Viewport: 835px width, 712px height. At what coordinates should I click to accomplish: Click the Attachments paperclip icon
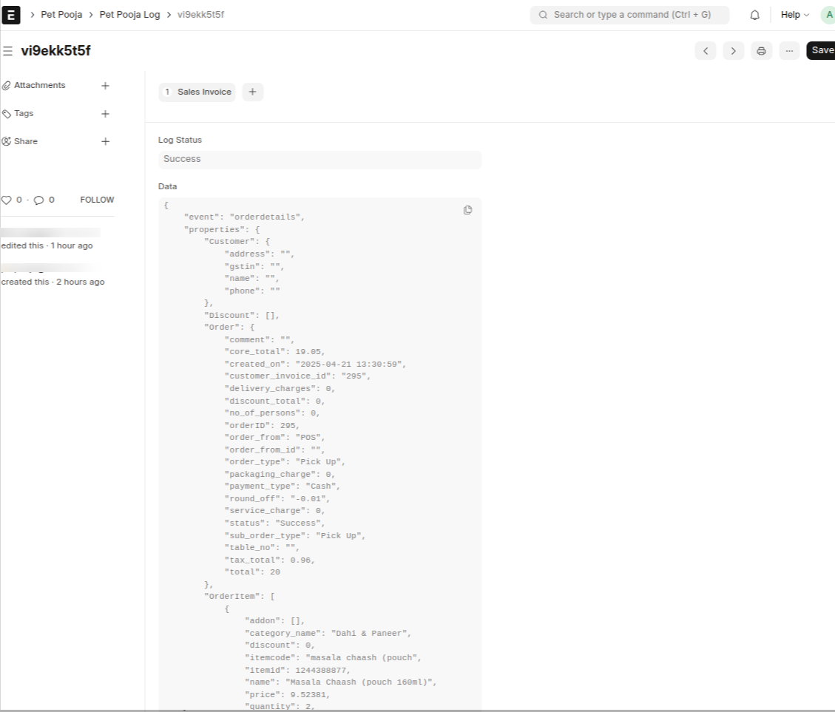click(7, 86)
